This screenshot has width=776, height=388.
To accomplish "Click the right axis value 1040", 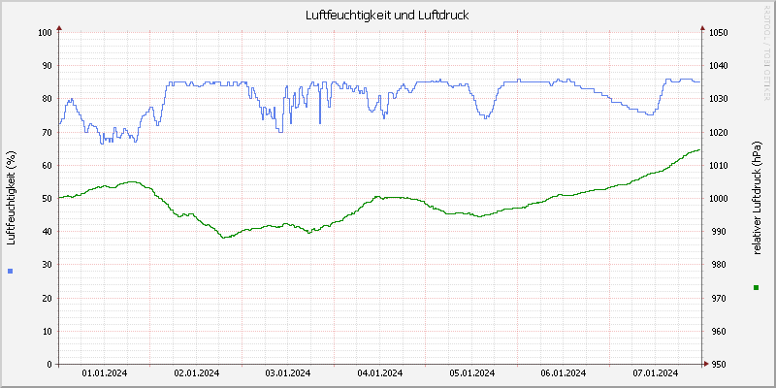I will [x=718, y=66].
